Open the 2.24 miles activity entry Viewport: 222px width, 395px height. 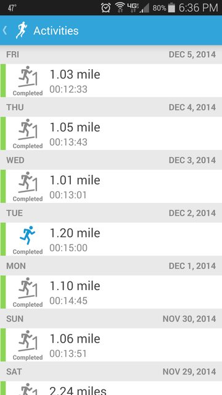point(111,388)
